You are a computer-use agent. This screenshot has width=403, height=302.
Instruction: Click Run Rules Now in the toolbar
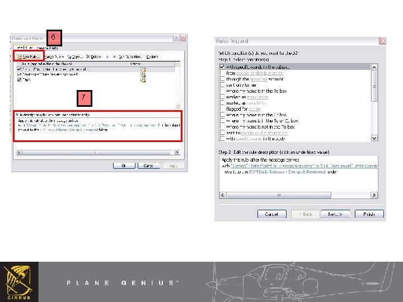(130, 56)
